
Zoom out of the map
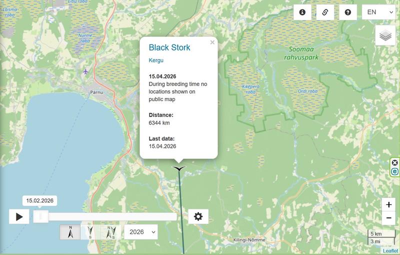(388, 218)
